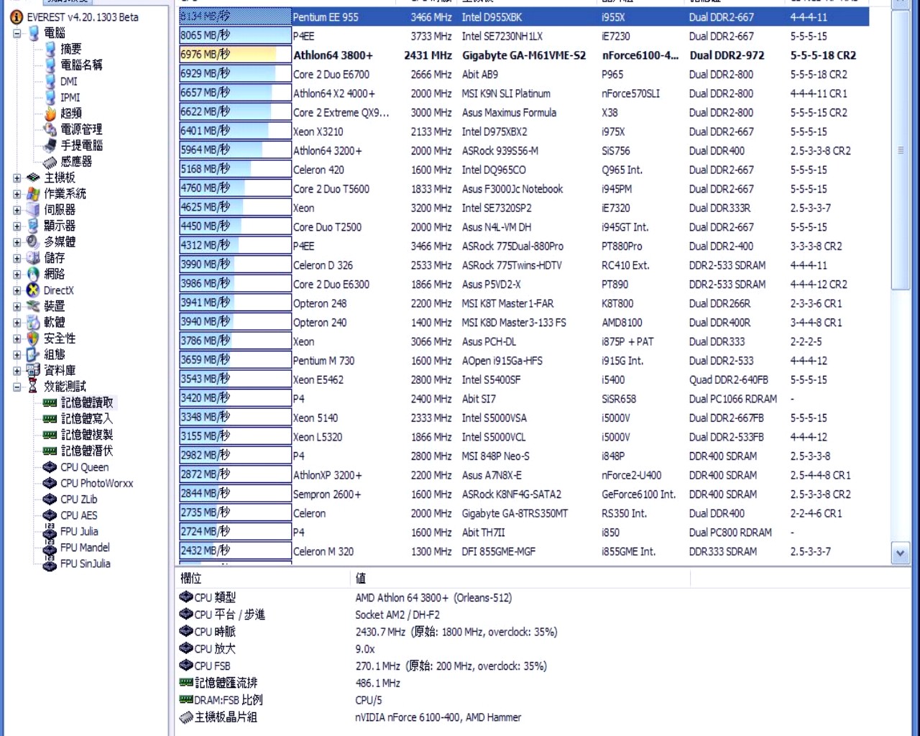Image resolution: width=920 pixels, height=736 pixels.
Task: Expand the 多媒體 tree node
Action: tap(17, 242)
